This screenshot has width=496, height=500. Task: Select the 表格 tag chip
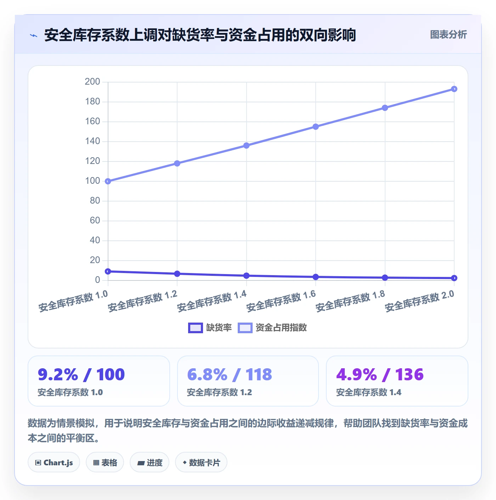[x=105, y=462]
